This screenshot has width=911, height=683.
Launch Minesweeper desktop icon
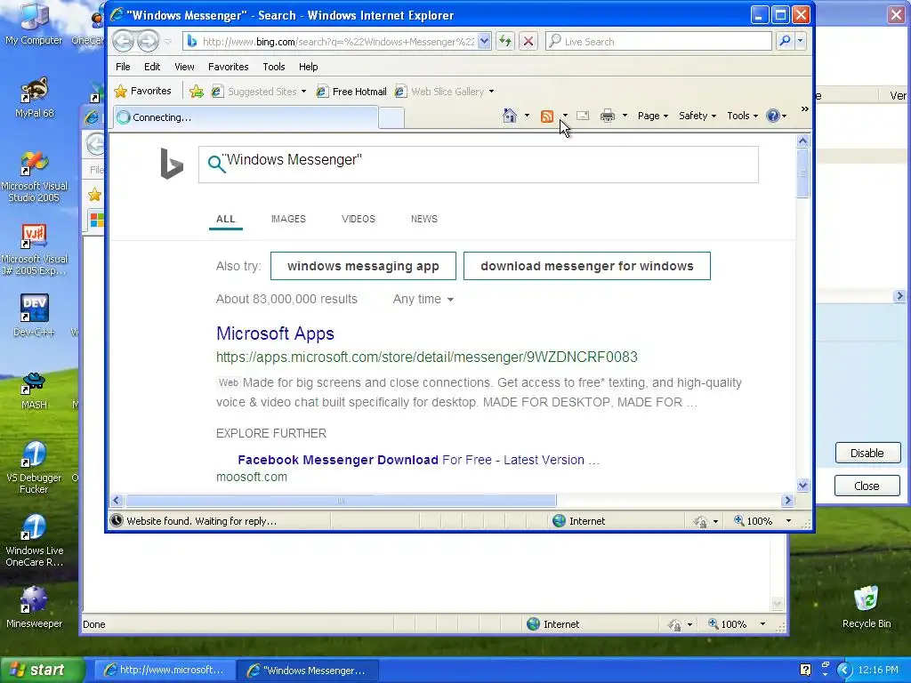click(34, 607)
